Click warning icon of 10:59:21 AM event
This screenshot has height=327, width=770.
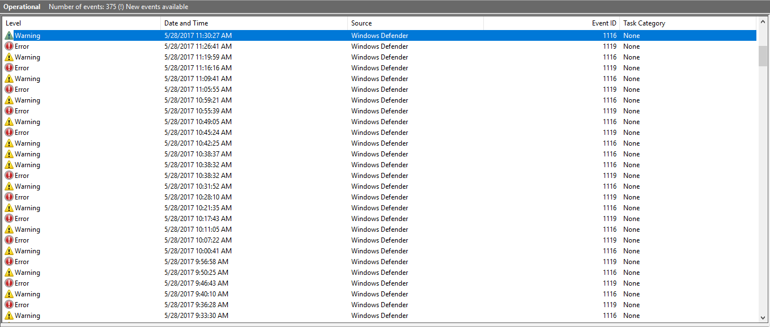tap(9, 100)
